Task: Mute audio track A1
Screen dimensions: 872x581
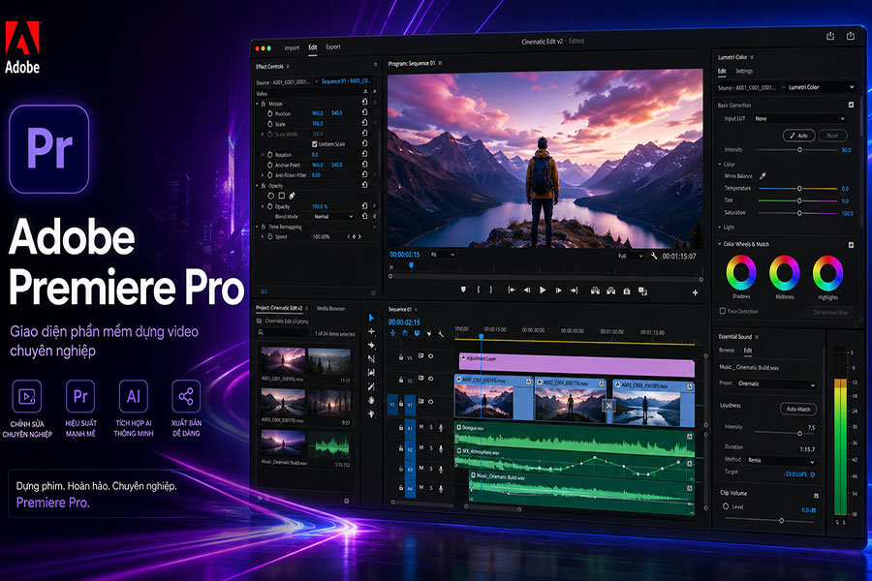Action: pyautogui.click(x=421, y=427)
